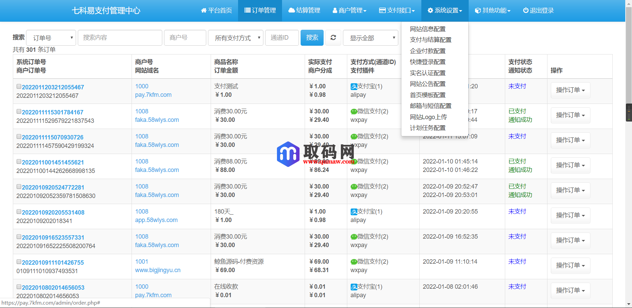
Task: Select the checkbox of order 2022011001451455621
Action: pos(19,161)
